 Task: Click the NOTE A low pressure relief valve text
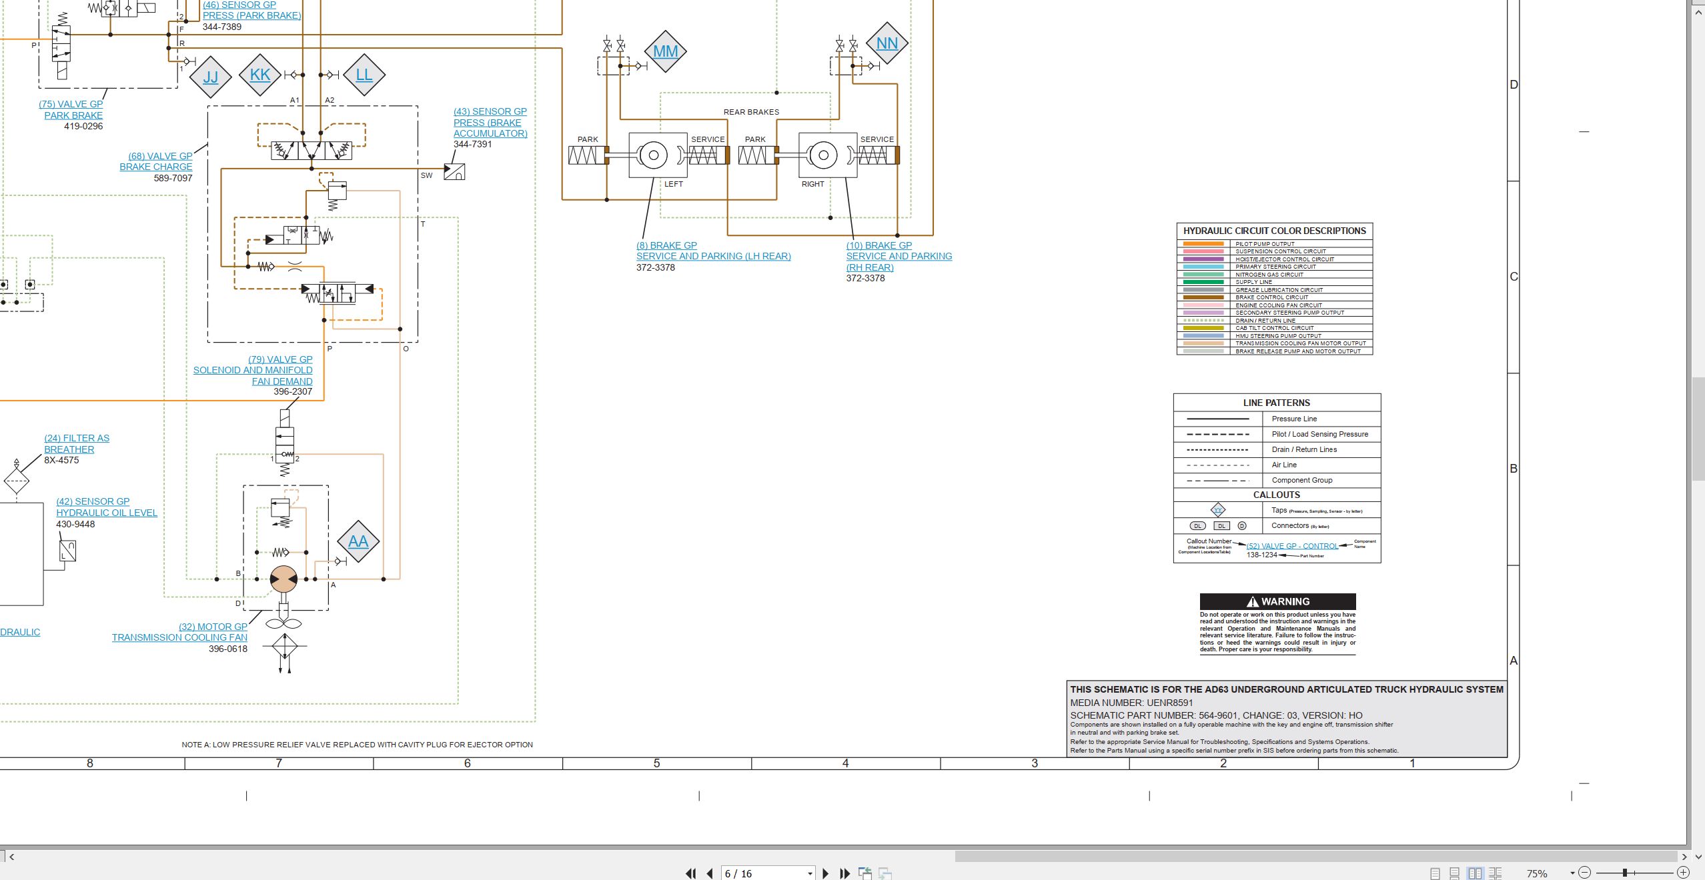pos(357,745)
